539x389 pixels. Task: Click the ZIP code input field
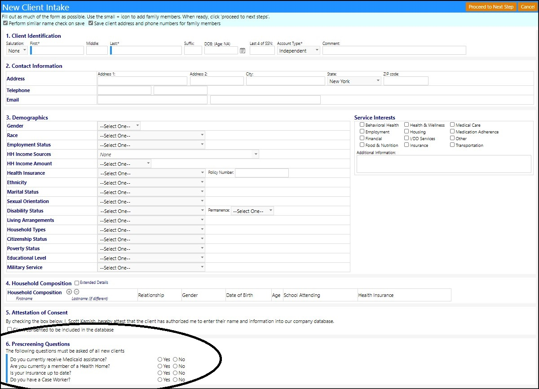[406, 81]
